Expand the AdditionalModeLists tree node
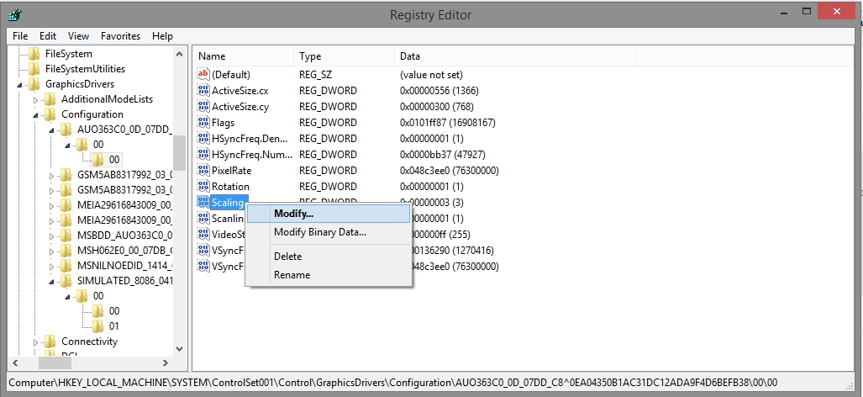 coord(36,99)
